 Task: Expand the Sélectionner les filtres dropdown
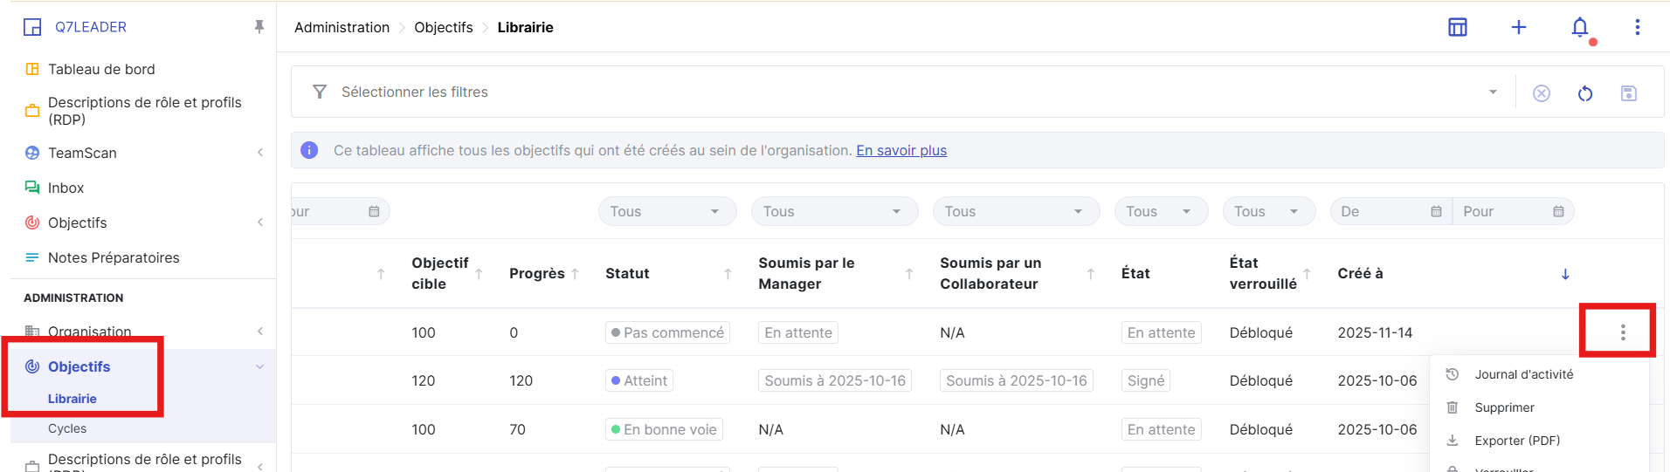coord(1493,92)
